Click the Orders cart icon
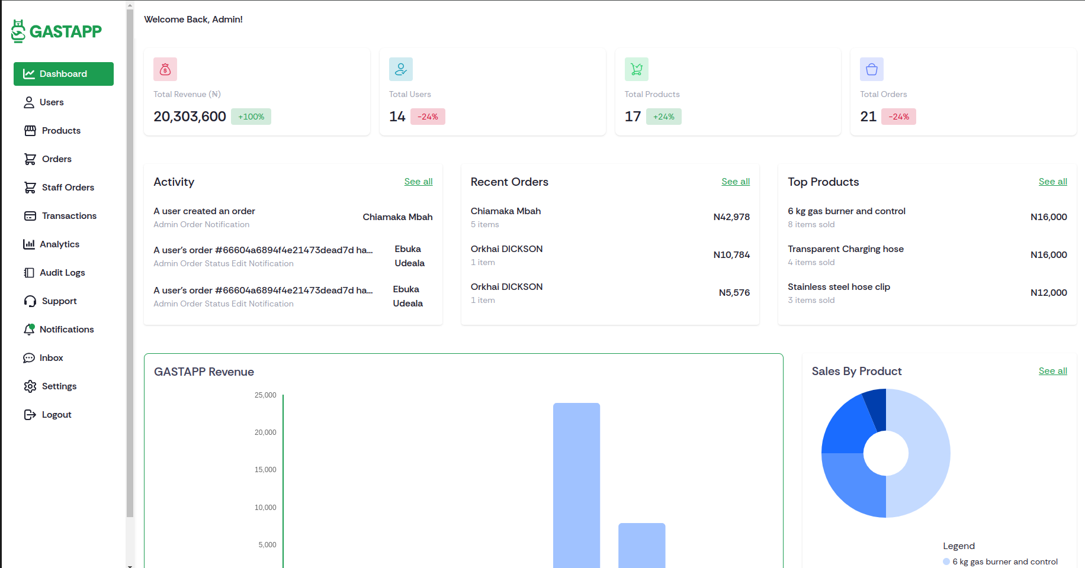 [30, 159]
